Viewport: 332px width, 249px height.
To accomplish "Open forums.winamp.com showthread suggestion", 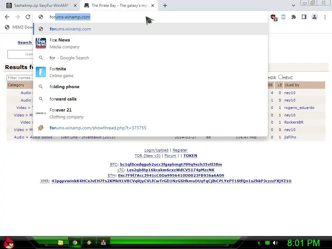I will pyautogui.click(x=150, y=128).
